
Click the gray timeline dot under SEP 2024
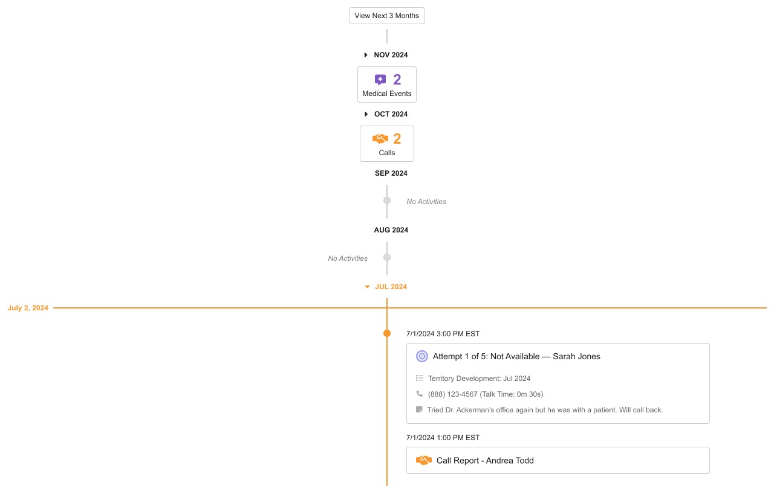(387, 200)
